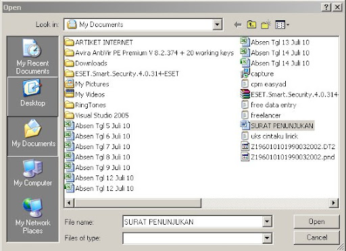Select the ESET.Smart.Security.4.0.314-ESET folder

122,74
